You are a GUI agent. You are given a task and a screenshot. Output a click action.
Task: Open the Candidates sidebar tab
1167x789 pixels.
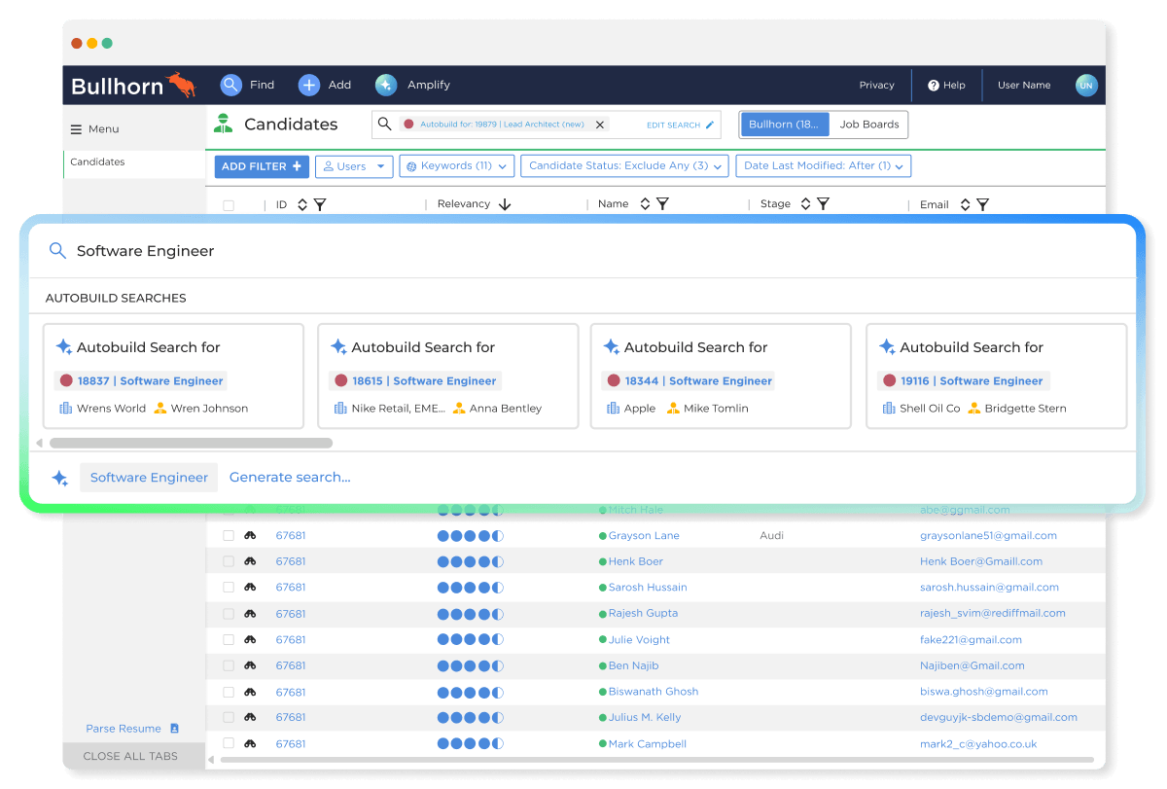[134, 162]
